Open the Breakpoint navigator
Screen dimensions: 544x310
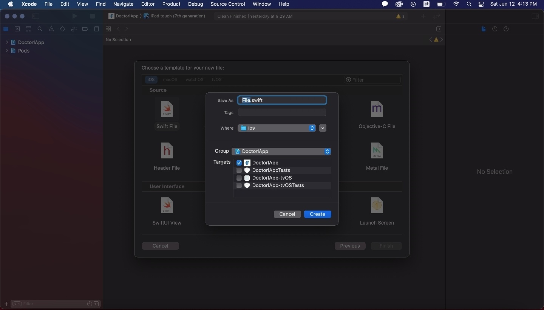(85, 29)
